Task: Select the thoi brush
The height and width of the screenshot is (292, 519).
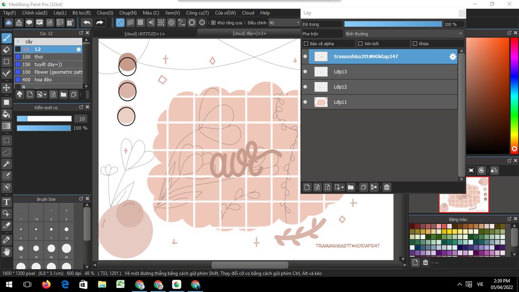Action: (x=48, y=57)
